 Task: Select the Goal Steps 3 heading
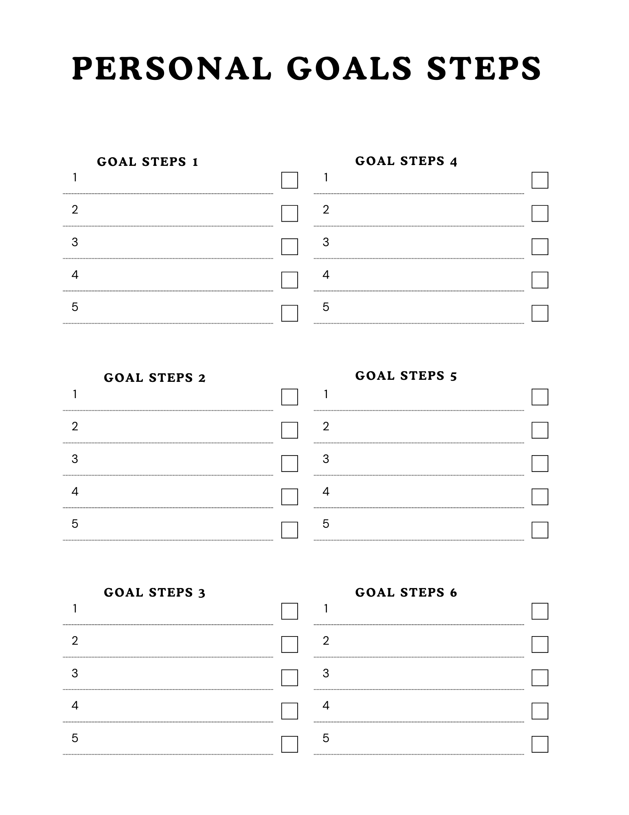(155, 593)
